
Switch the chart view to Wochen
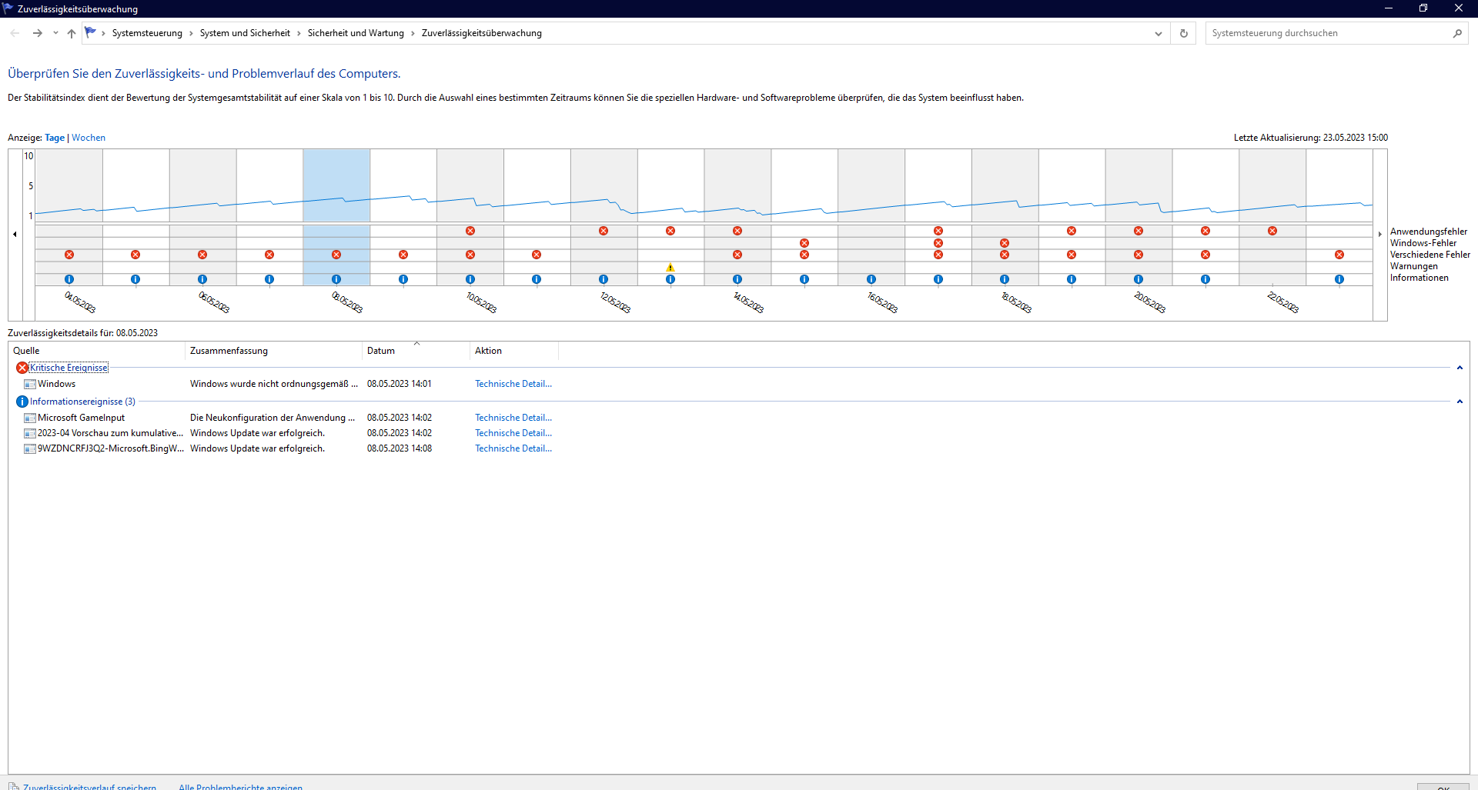[89, 138]
